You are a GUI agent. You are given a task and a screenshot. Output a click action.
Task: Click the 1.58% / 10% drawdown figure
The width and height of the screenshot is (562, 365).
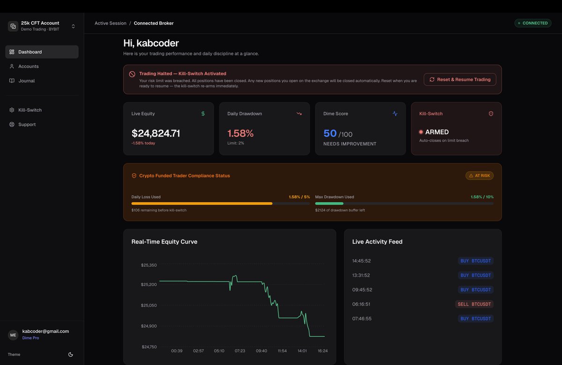click(x=482, y=197)
